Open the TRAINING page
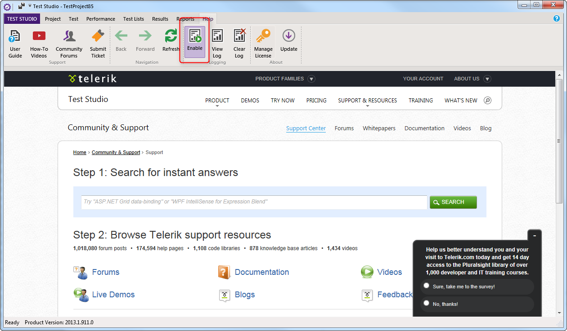The width and height of the screenshot is (567, 331). (421, 101)
